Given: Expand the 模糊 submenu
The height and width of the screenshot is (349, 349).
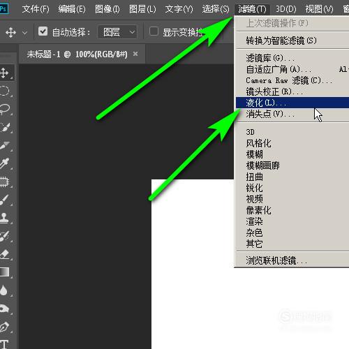Looking at the screenshot, I should [292, 154].
